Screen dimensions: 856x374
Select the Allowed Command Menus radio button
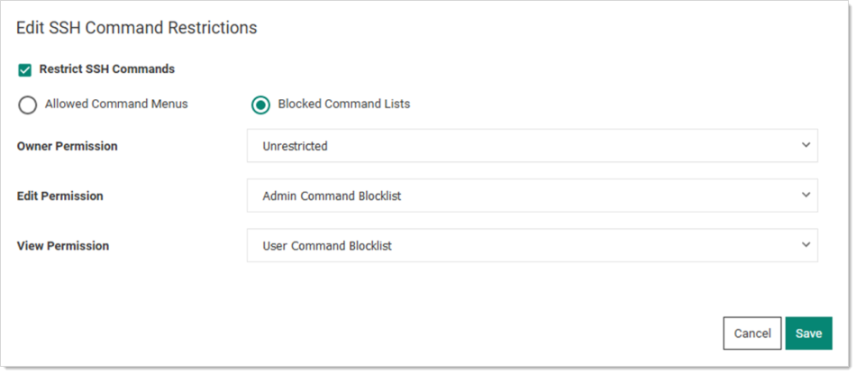click(x=27, y=105)
